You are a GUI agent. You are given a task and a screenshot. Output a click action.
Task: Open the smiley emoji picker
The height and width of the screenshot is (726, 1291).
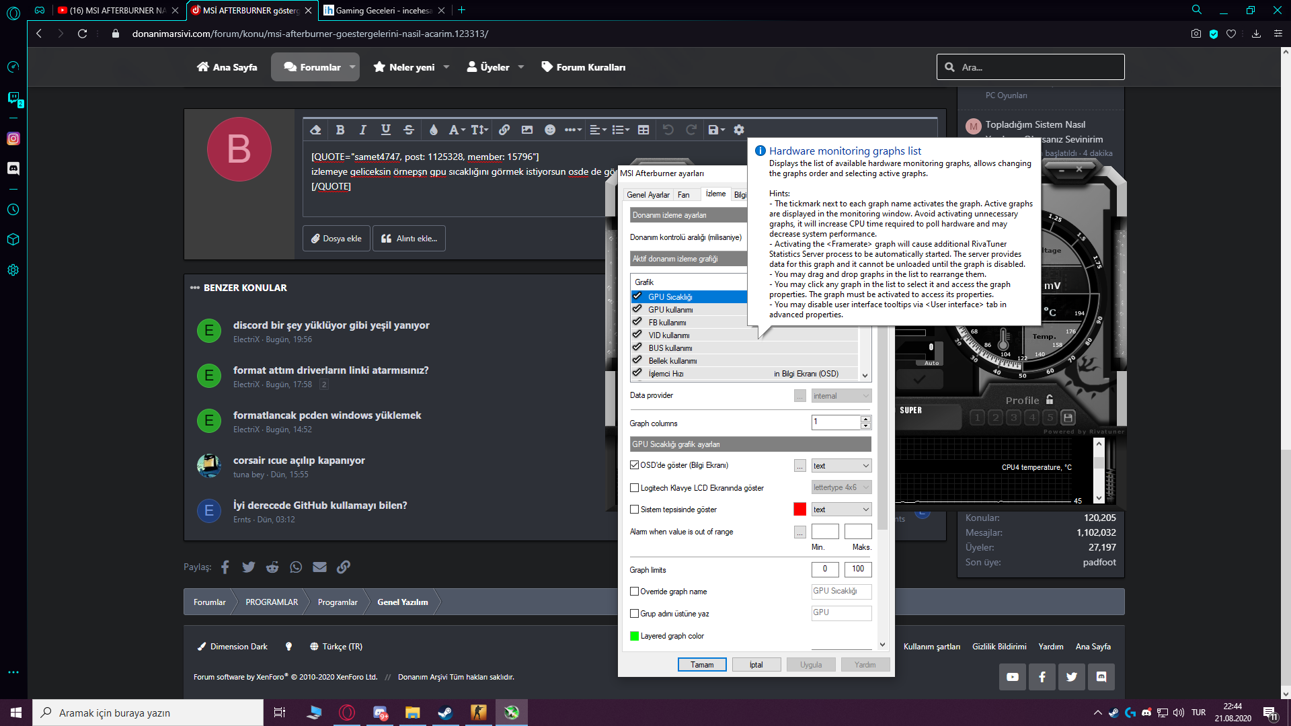pyautogui.click(x=550, y=130)
